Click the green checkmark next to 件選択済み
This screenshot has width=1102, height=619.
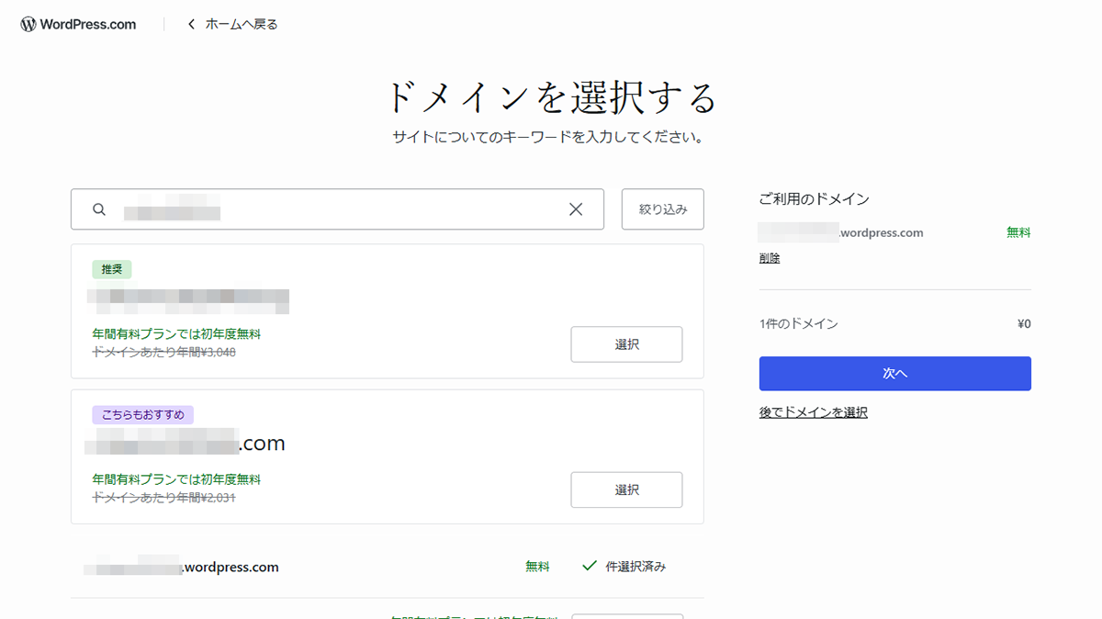tap(589, 566)
